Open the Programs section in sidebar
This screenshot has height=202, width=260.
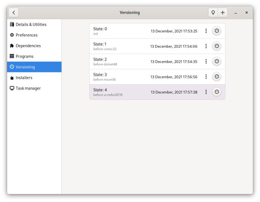coord(25,57)
